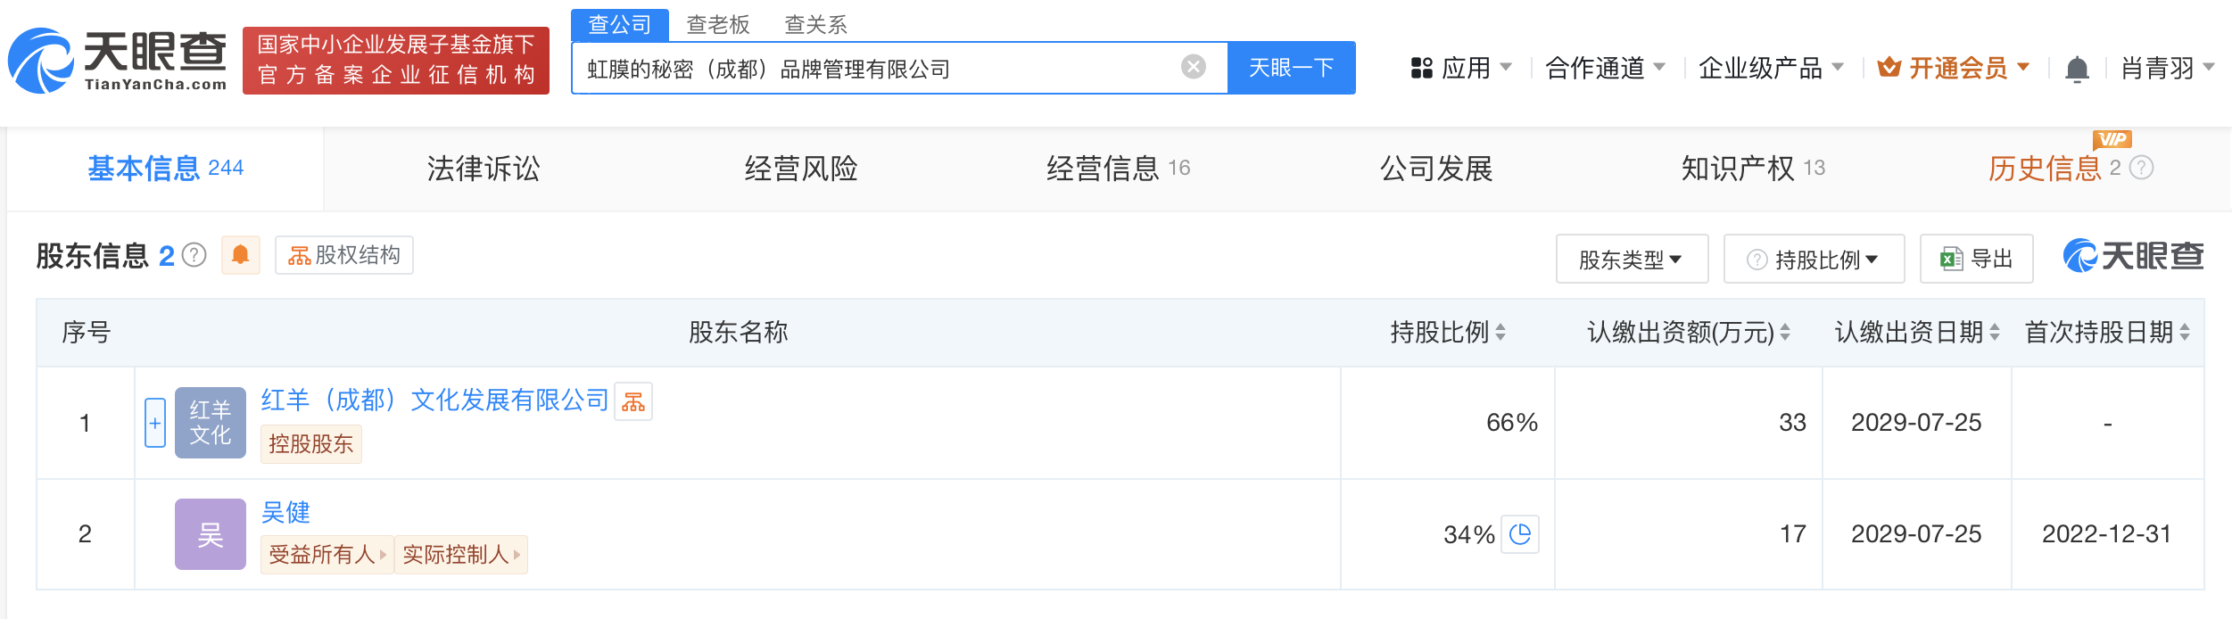
Task: Click help icon next to 股东信息
Action: tap(194, 256)
